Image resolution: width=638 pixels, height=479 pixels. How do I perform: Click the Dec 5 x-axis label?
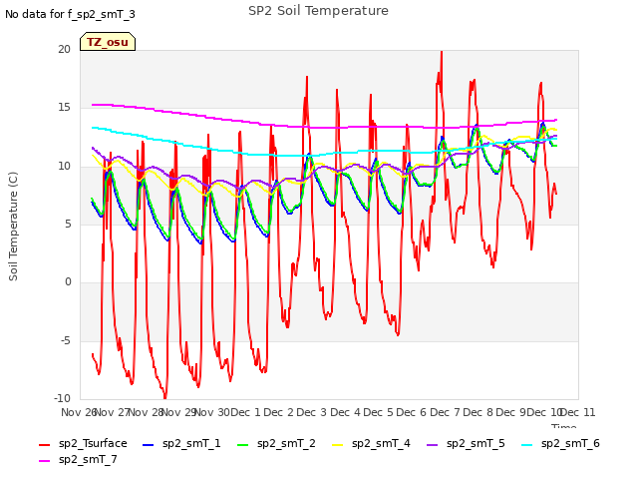coord(378,412)
